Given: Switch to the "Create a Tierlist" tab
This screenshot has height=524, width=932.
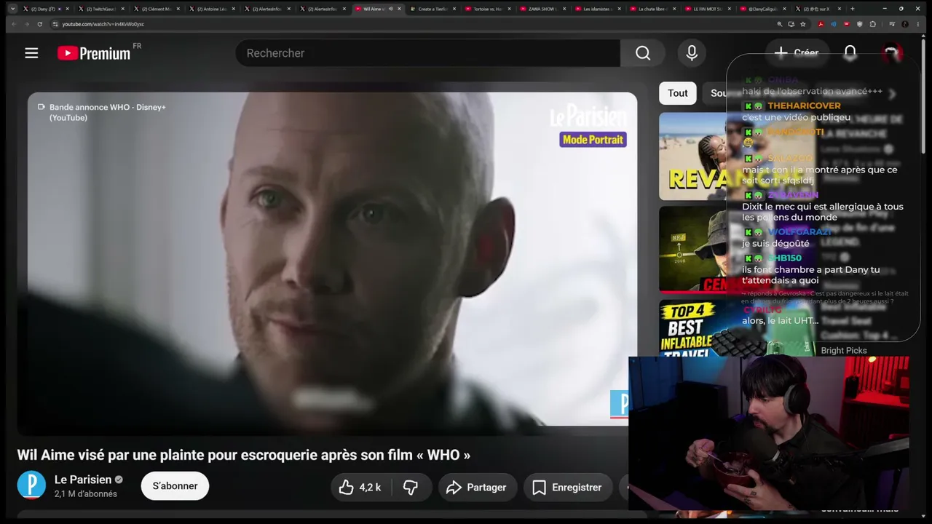Looking at the screenshot, I should (433, 9).
